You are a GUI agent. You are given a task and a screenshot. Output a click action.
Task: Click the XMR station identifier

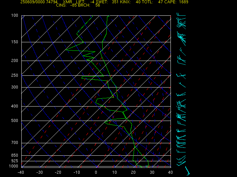click(67, 2)
